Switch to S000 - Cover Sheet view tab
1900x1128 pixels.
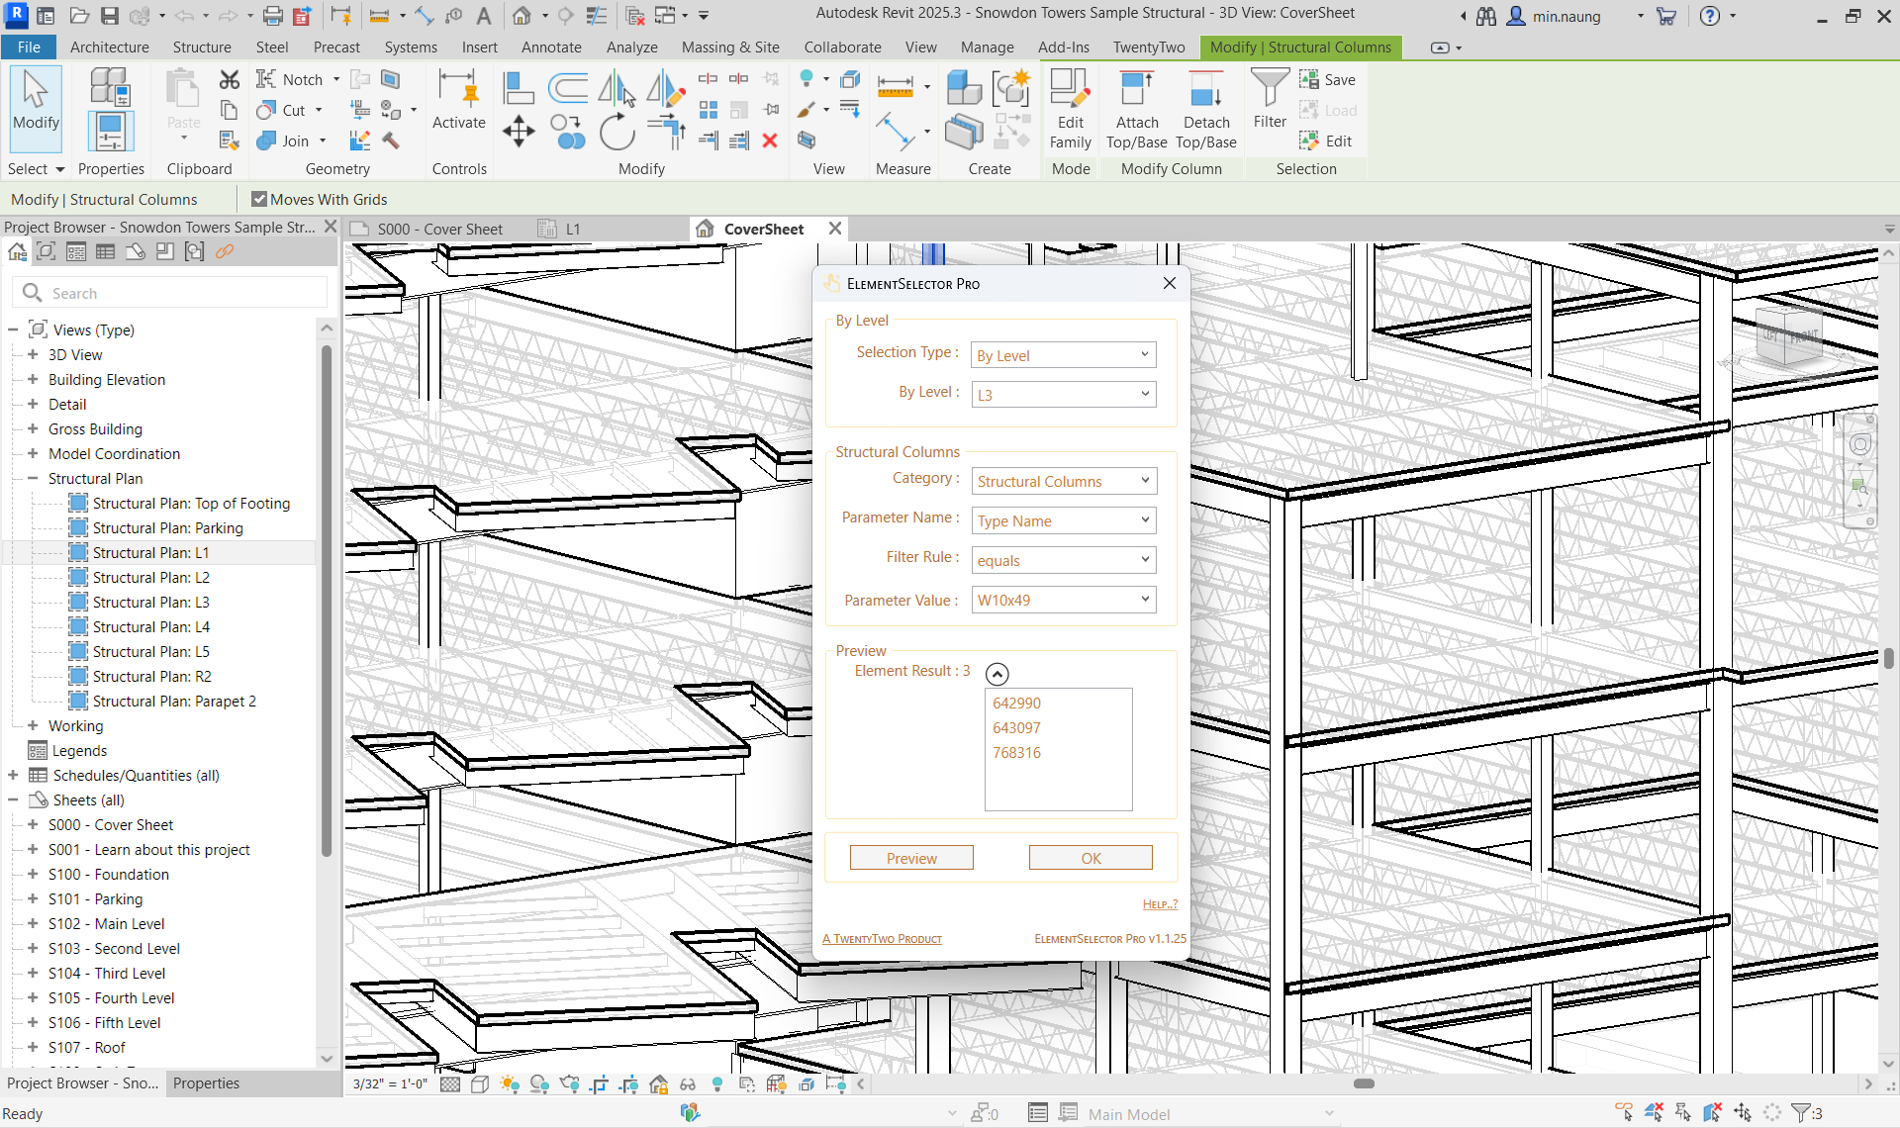pos(439,229)
